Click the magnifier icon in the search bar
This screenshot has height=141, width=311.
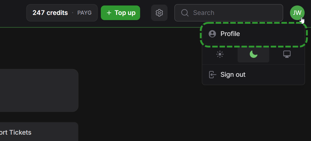tap(185, 13)
